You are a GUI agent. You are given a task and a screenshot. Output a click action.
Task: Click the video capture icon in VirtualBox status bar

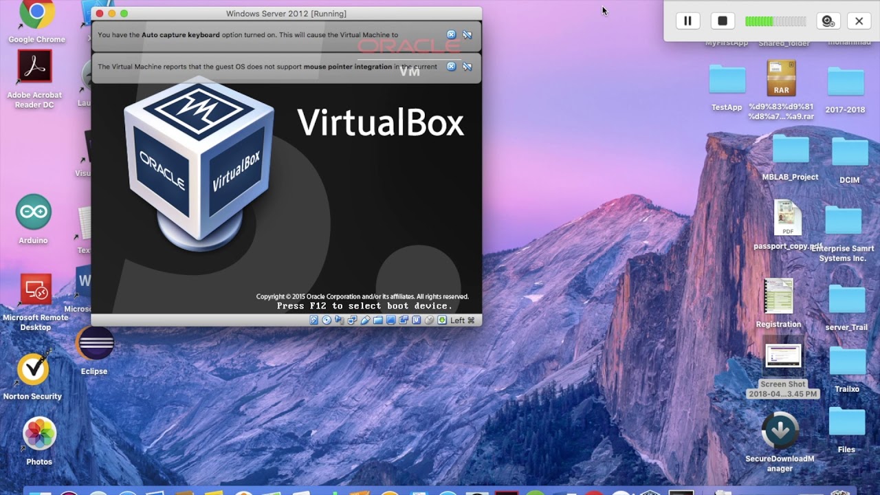[404, 320]
